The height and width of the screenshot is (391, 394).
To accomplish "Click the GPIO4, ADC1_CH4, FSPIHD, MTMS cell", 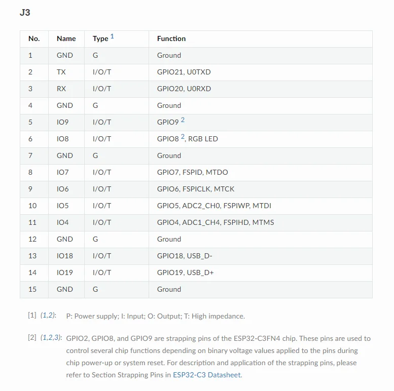I will (215, 222).
